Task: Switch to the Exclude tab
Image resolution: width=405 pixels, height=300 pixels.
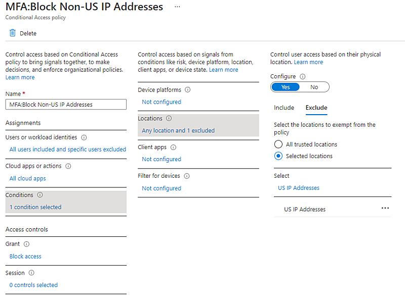Action: [316, 108]
